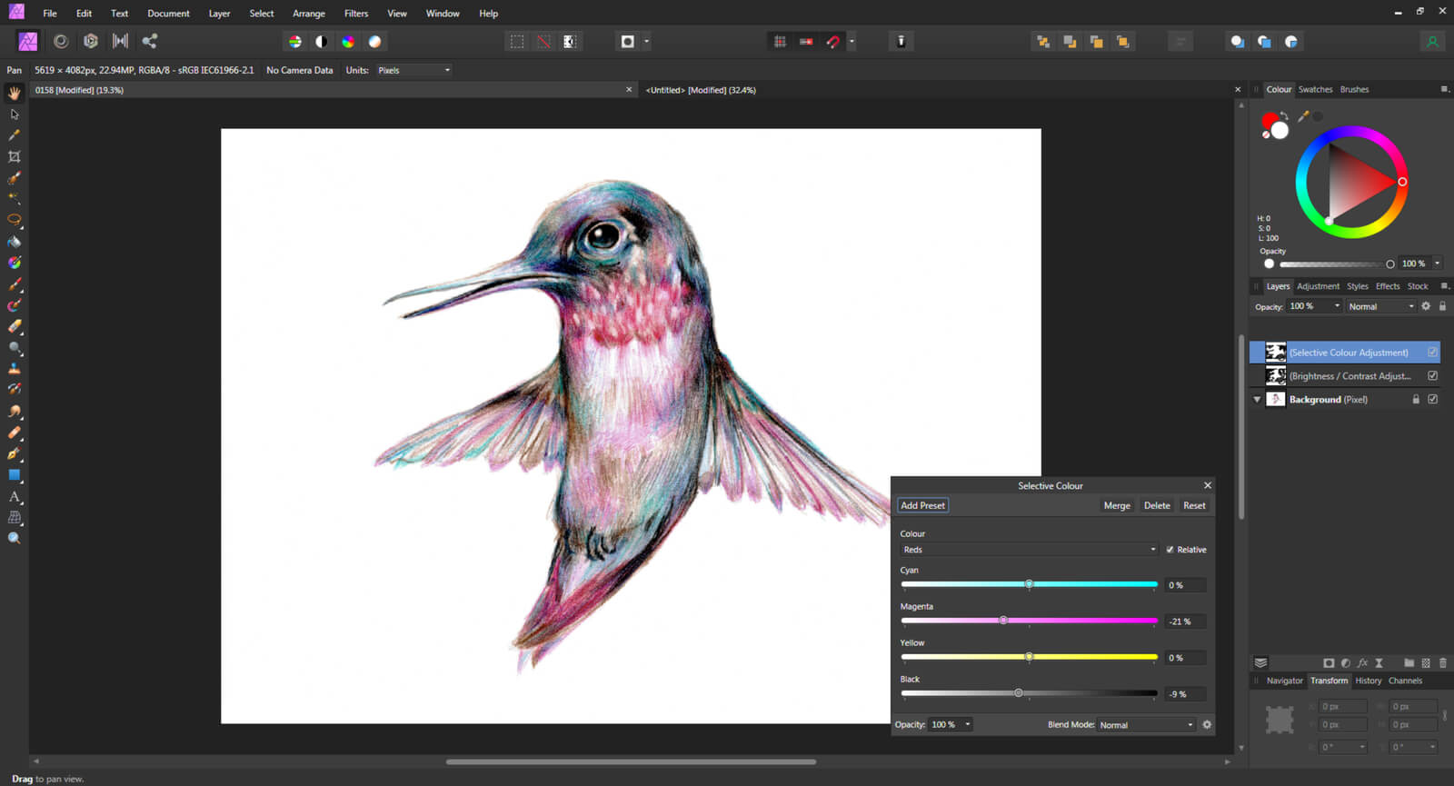Apply Auto Levels from toolbar
Viewport: 1454px width, 786px height.
tap(294, 42)
